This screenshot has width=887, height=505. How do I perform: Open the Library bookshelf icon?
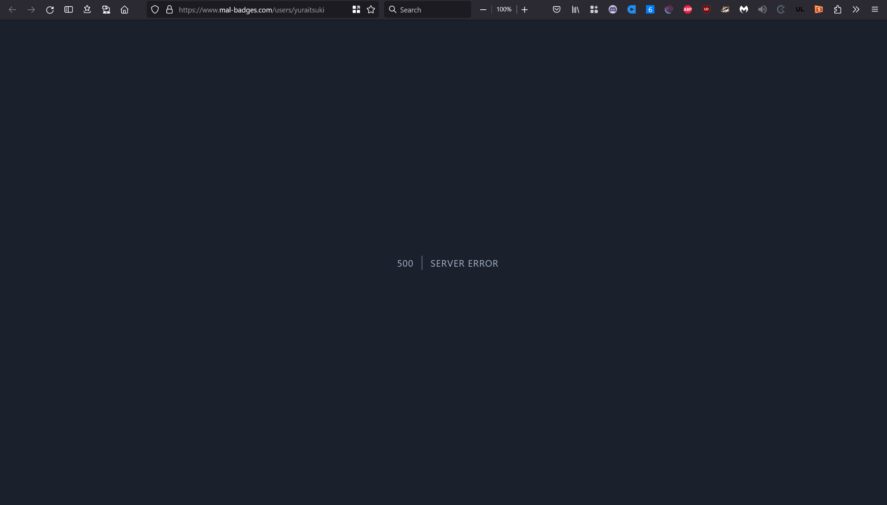pyautogui.click(x=575, y=10)
